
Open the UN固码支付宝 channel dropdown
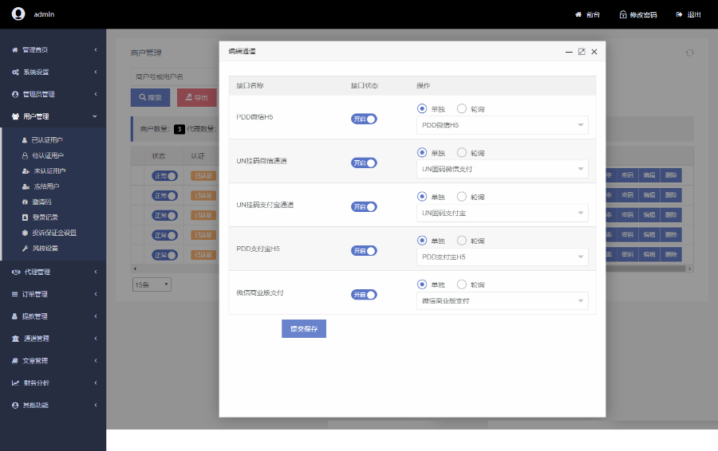coord(503,213)
